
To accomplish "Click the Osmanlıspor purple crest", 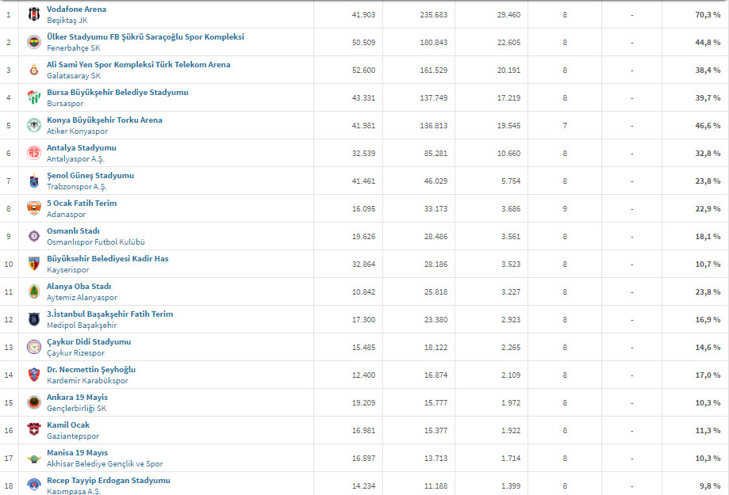I will point(34,236).
